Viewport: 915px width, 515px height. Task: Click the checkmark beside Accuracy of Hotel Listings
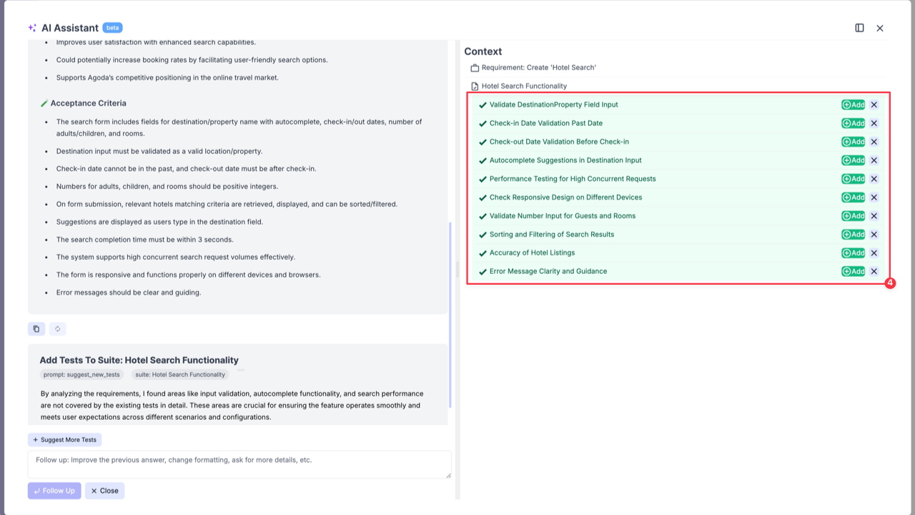tap(481, 252)
